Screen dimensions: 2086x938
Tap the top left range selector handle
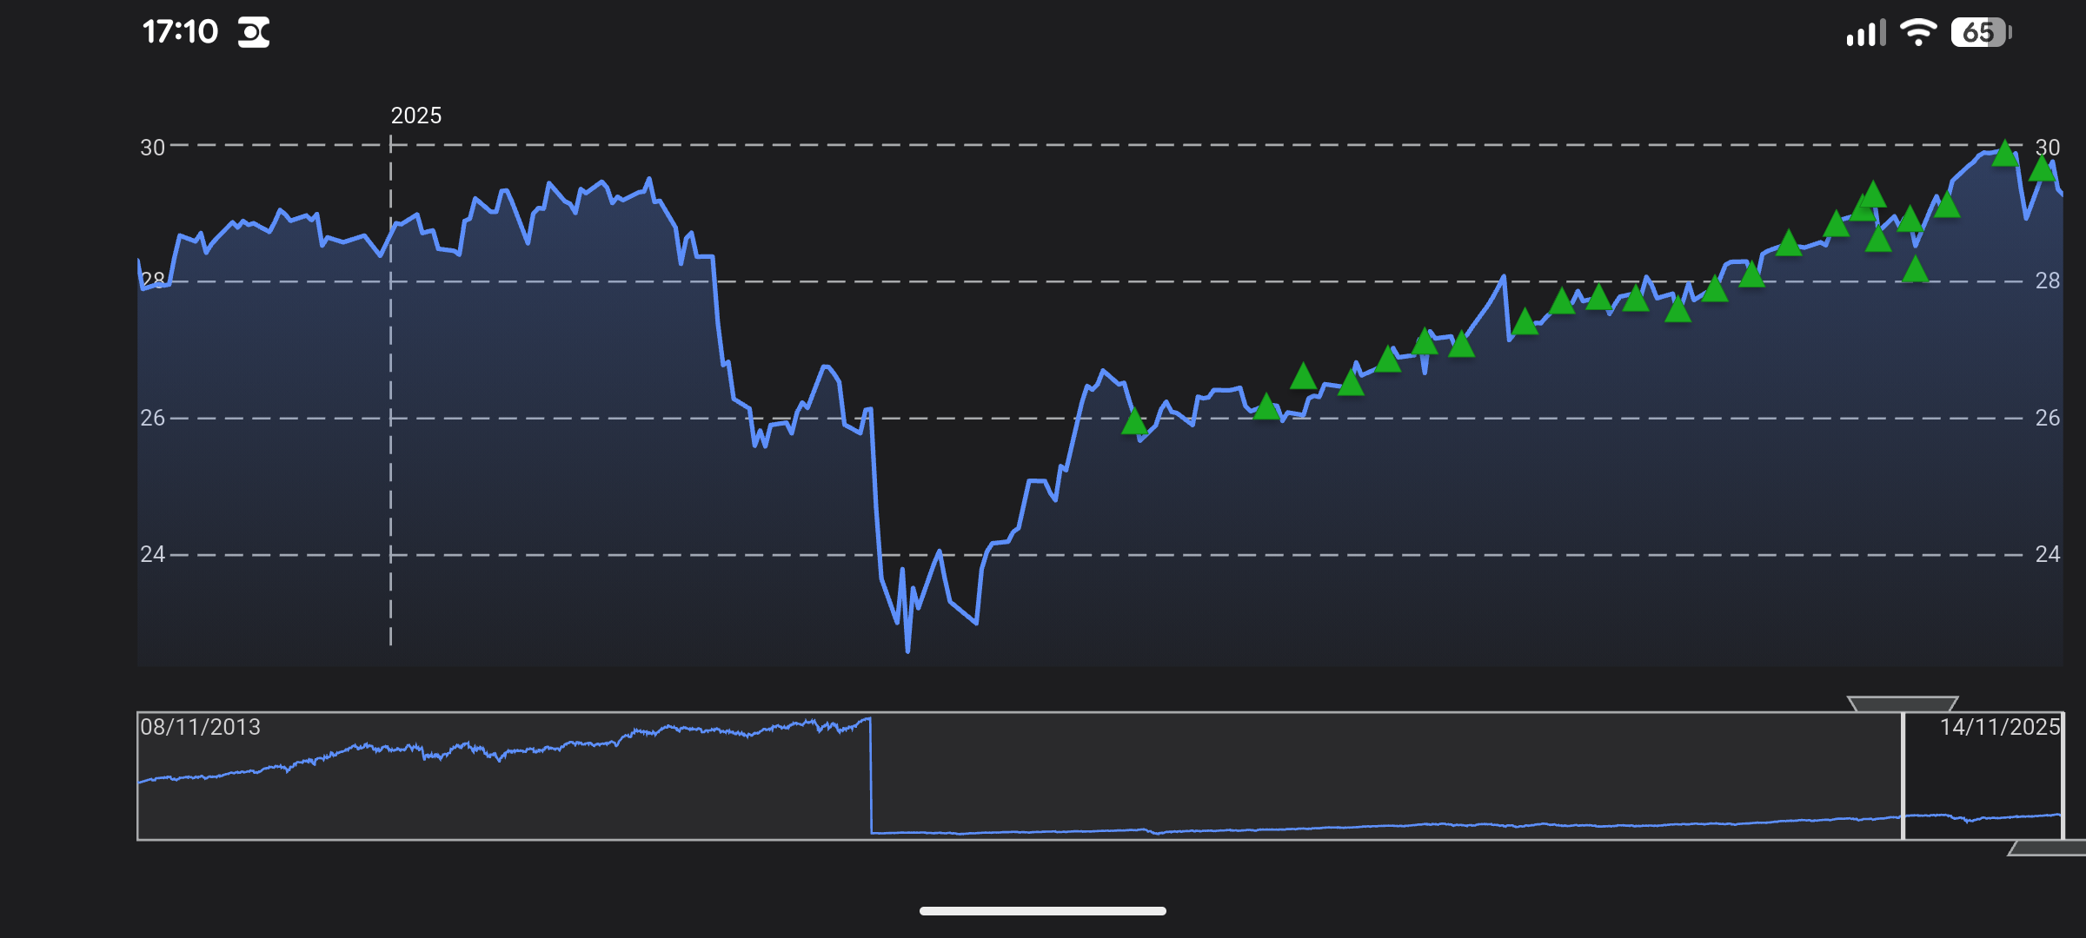pos(1902,703)
